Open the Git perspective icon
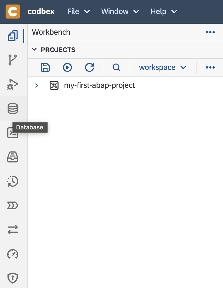The image size is (223, 288). (13, 60)
